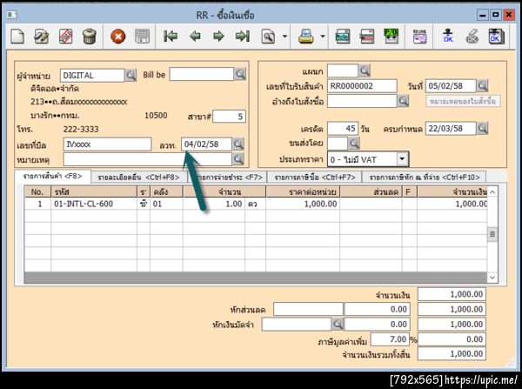Click the รหัส column header
This screenshot has width=522, height=389.
coord(94,191)
